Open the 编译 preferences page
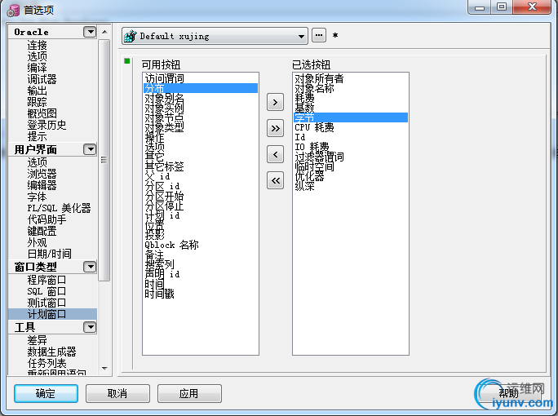 [37, 68]
